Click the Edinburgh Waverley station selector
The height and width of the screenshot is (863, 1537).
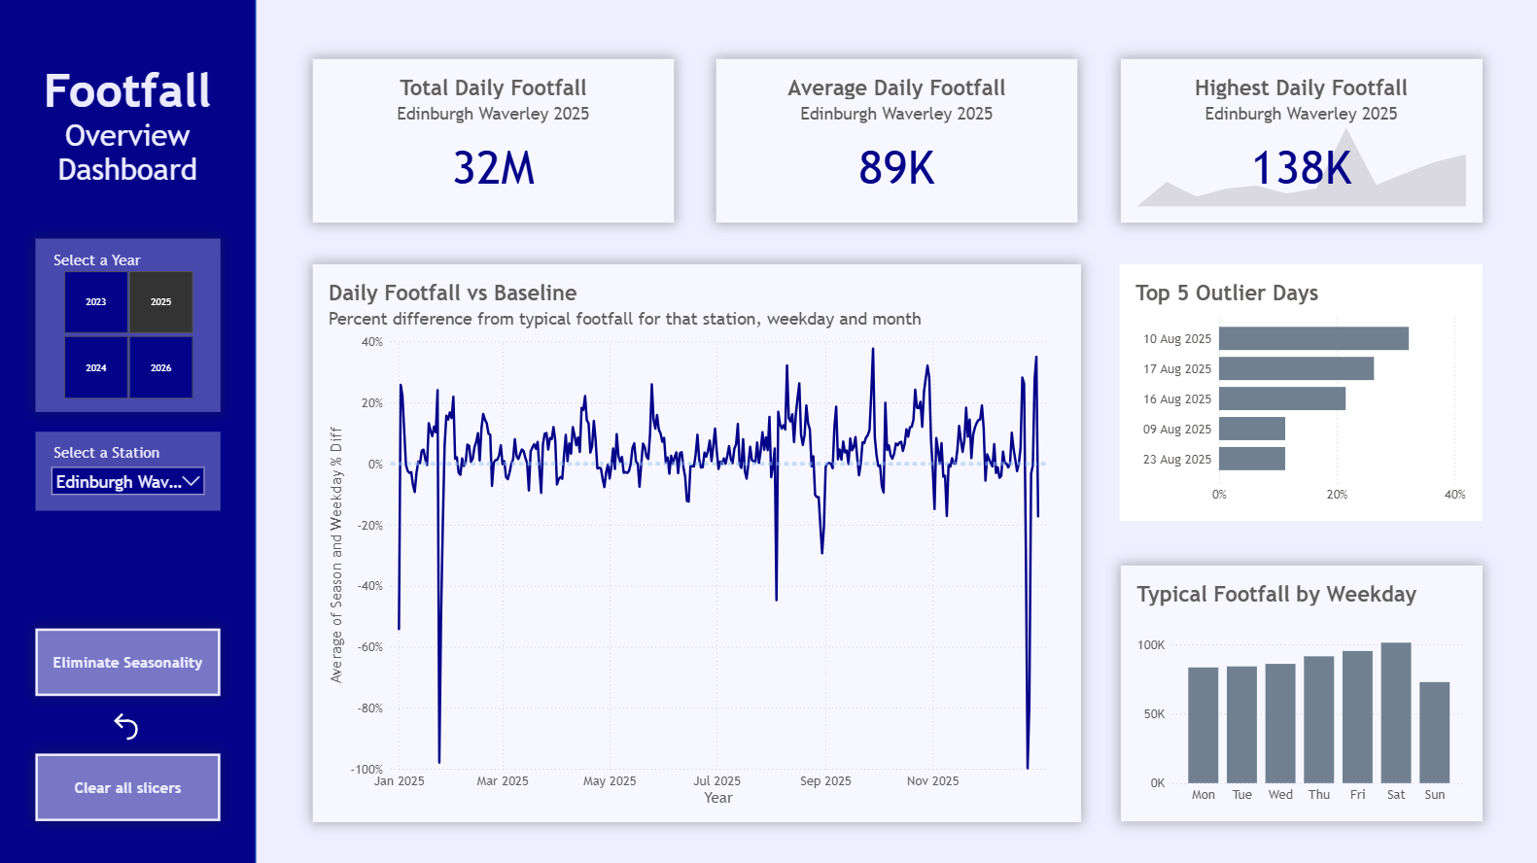[118, 482]
